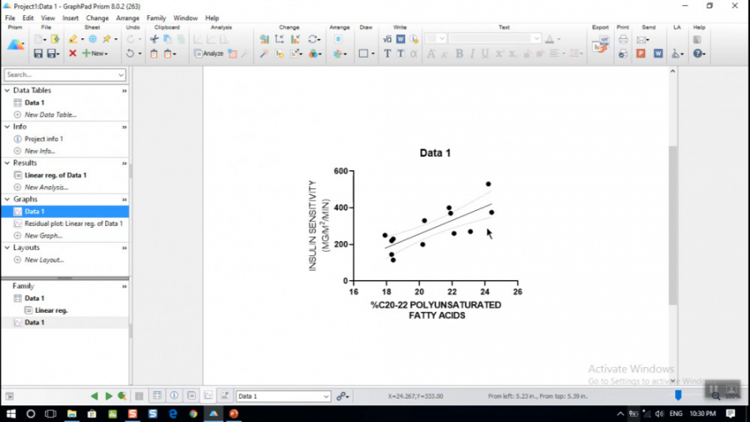The image size is (750, 422).
Task: Toggle Subscript text formatting
Action: point(512,53)
